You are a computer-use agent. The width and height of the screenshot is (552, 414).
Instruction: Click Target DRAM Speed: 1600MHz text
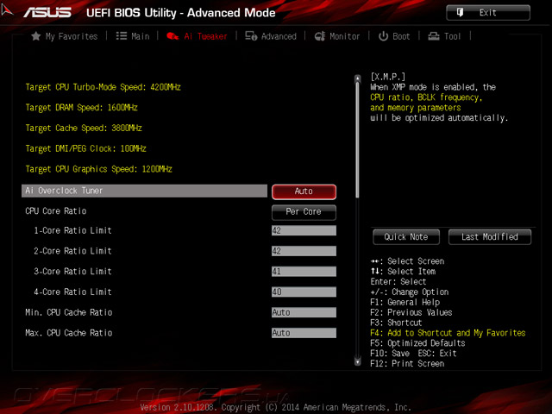pos(81,108)
